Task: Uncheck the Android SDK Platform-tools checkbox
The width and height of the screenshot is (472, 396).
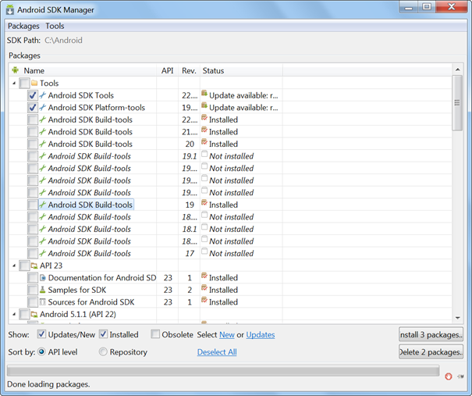Action: 33,107
